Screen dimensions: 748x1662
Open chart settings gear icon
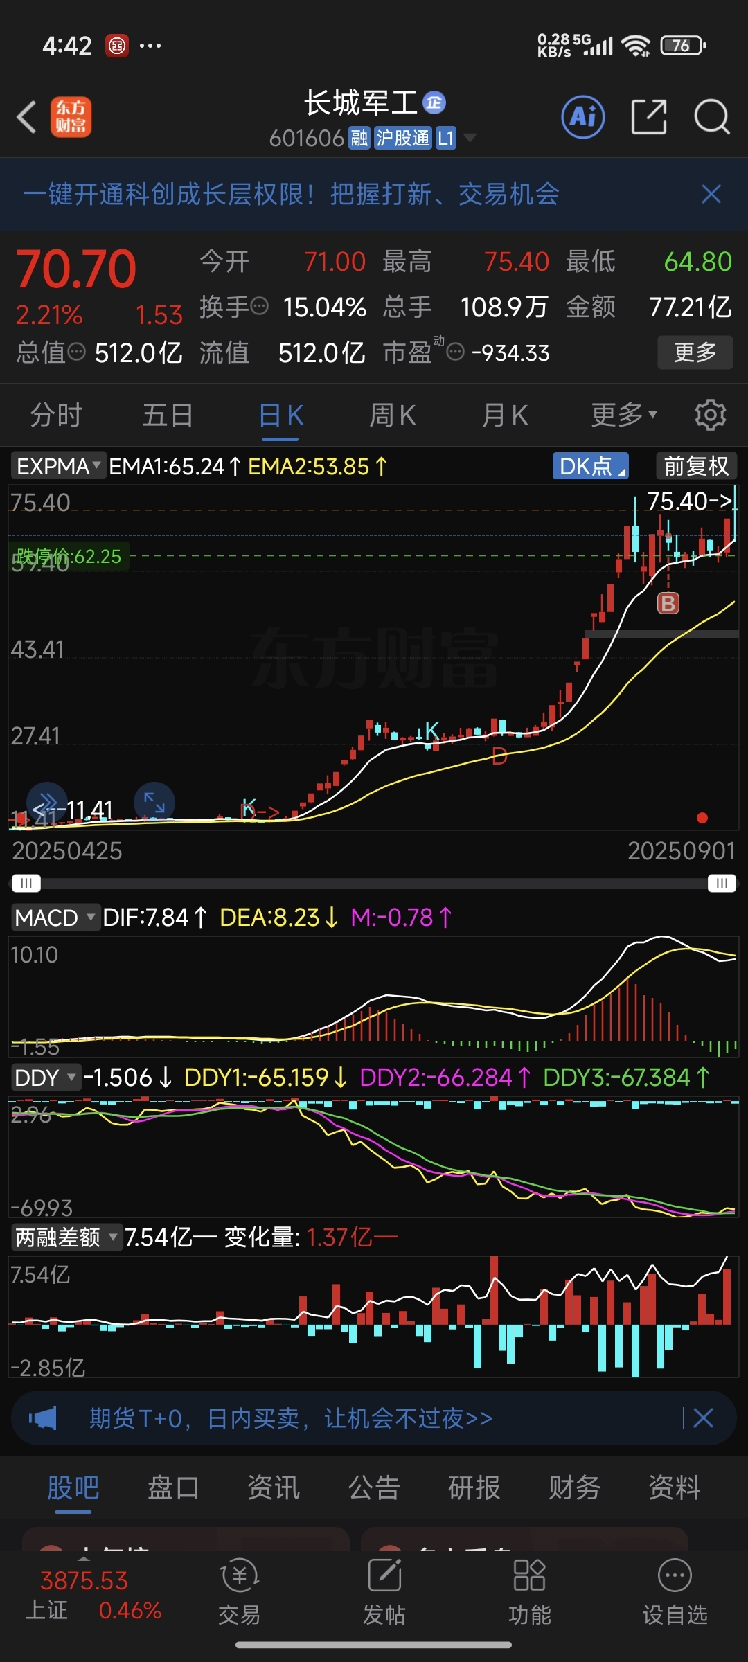710,415
